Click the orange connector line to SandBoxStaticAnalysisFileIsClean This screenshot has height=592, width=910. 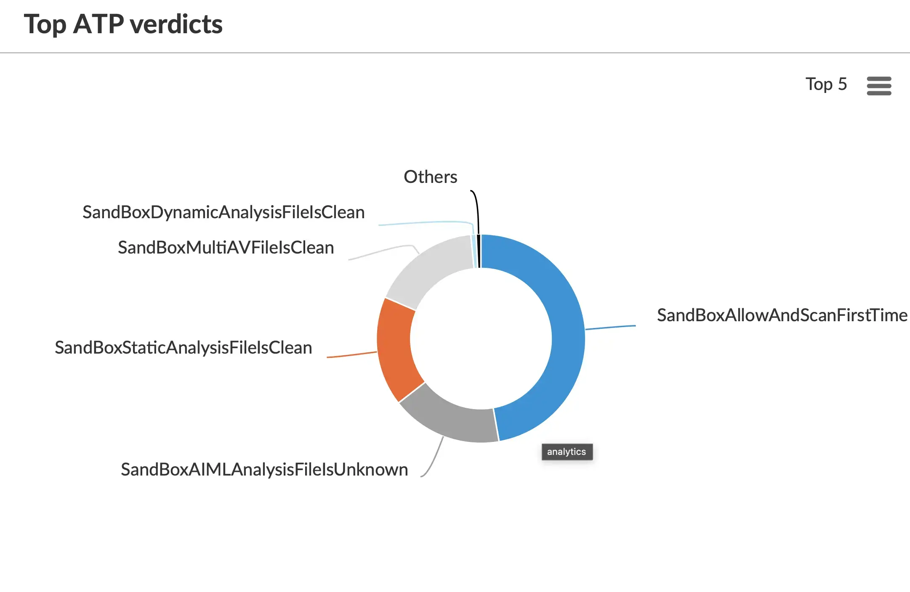[x=351, y=355]
